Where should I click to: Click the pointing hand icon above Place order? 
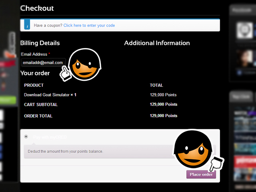216,164
